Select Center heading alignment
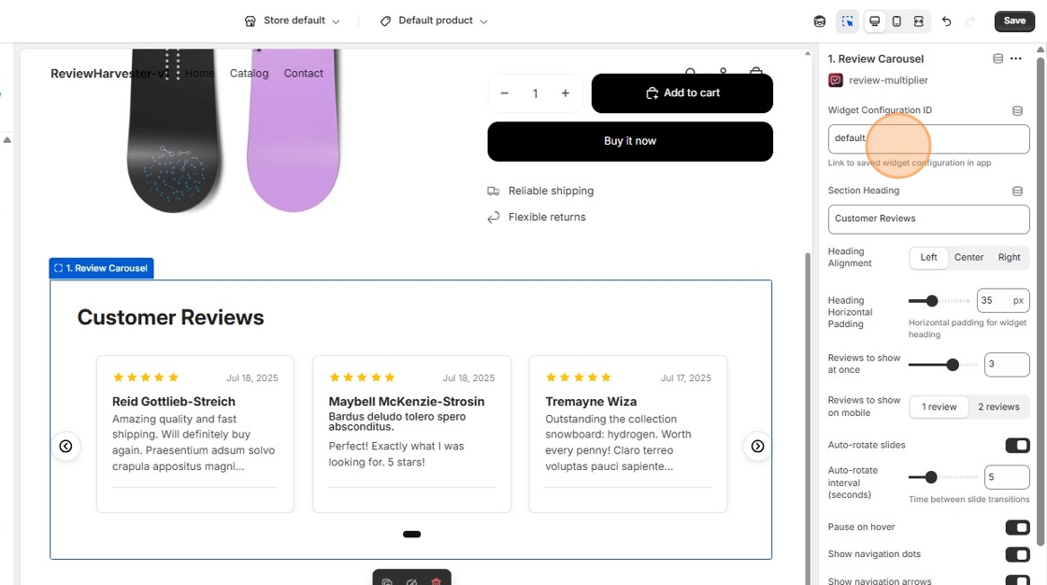 (x=968, y=257)
